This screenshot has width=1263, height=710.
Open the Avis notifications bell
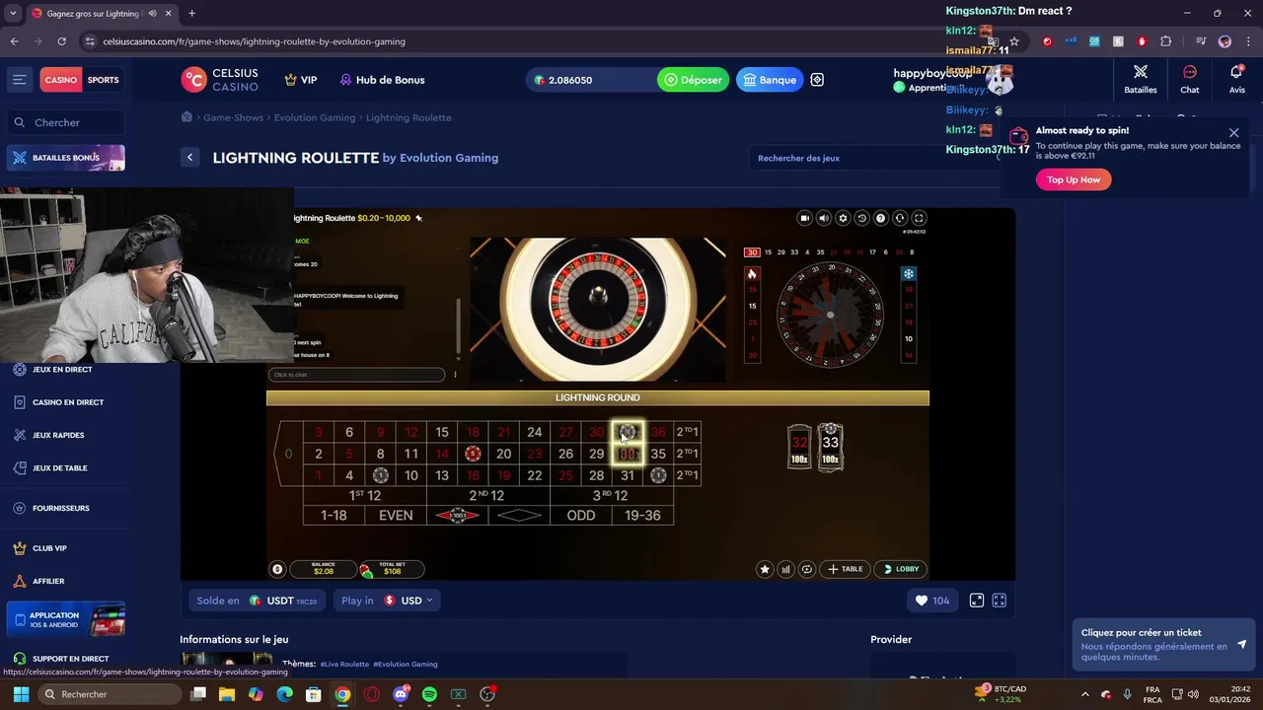1236,79
